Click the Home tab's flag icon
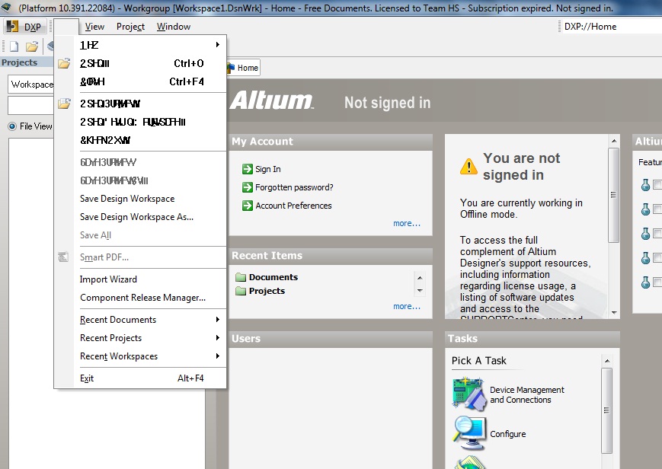 pos(231,68)
